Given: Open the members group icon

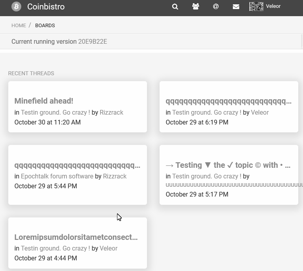Looking at the screenshot, I should tap(195, 6).
